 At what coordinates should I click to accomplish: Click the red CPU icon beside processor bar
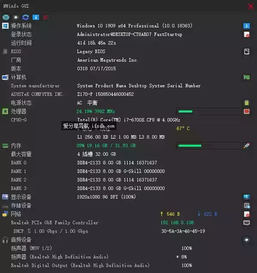[246, 111]
